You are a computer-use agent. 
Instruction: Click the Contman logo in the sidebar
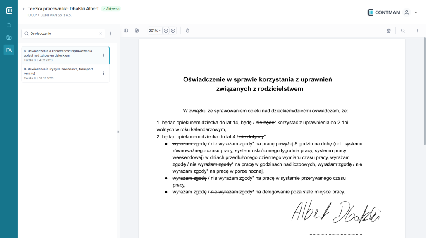coord(9,11)
